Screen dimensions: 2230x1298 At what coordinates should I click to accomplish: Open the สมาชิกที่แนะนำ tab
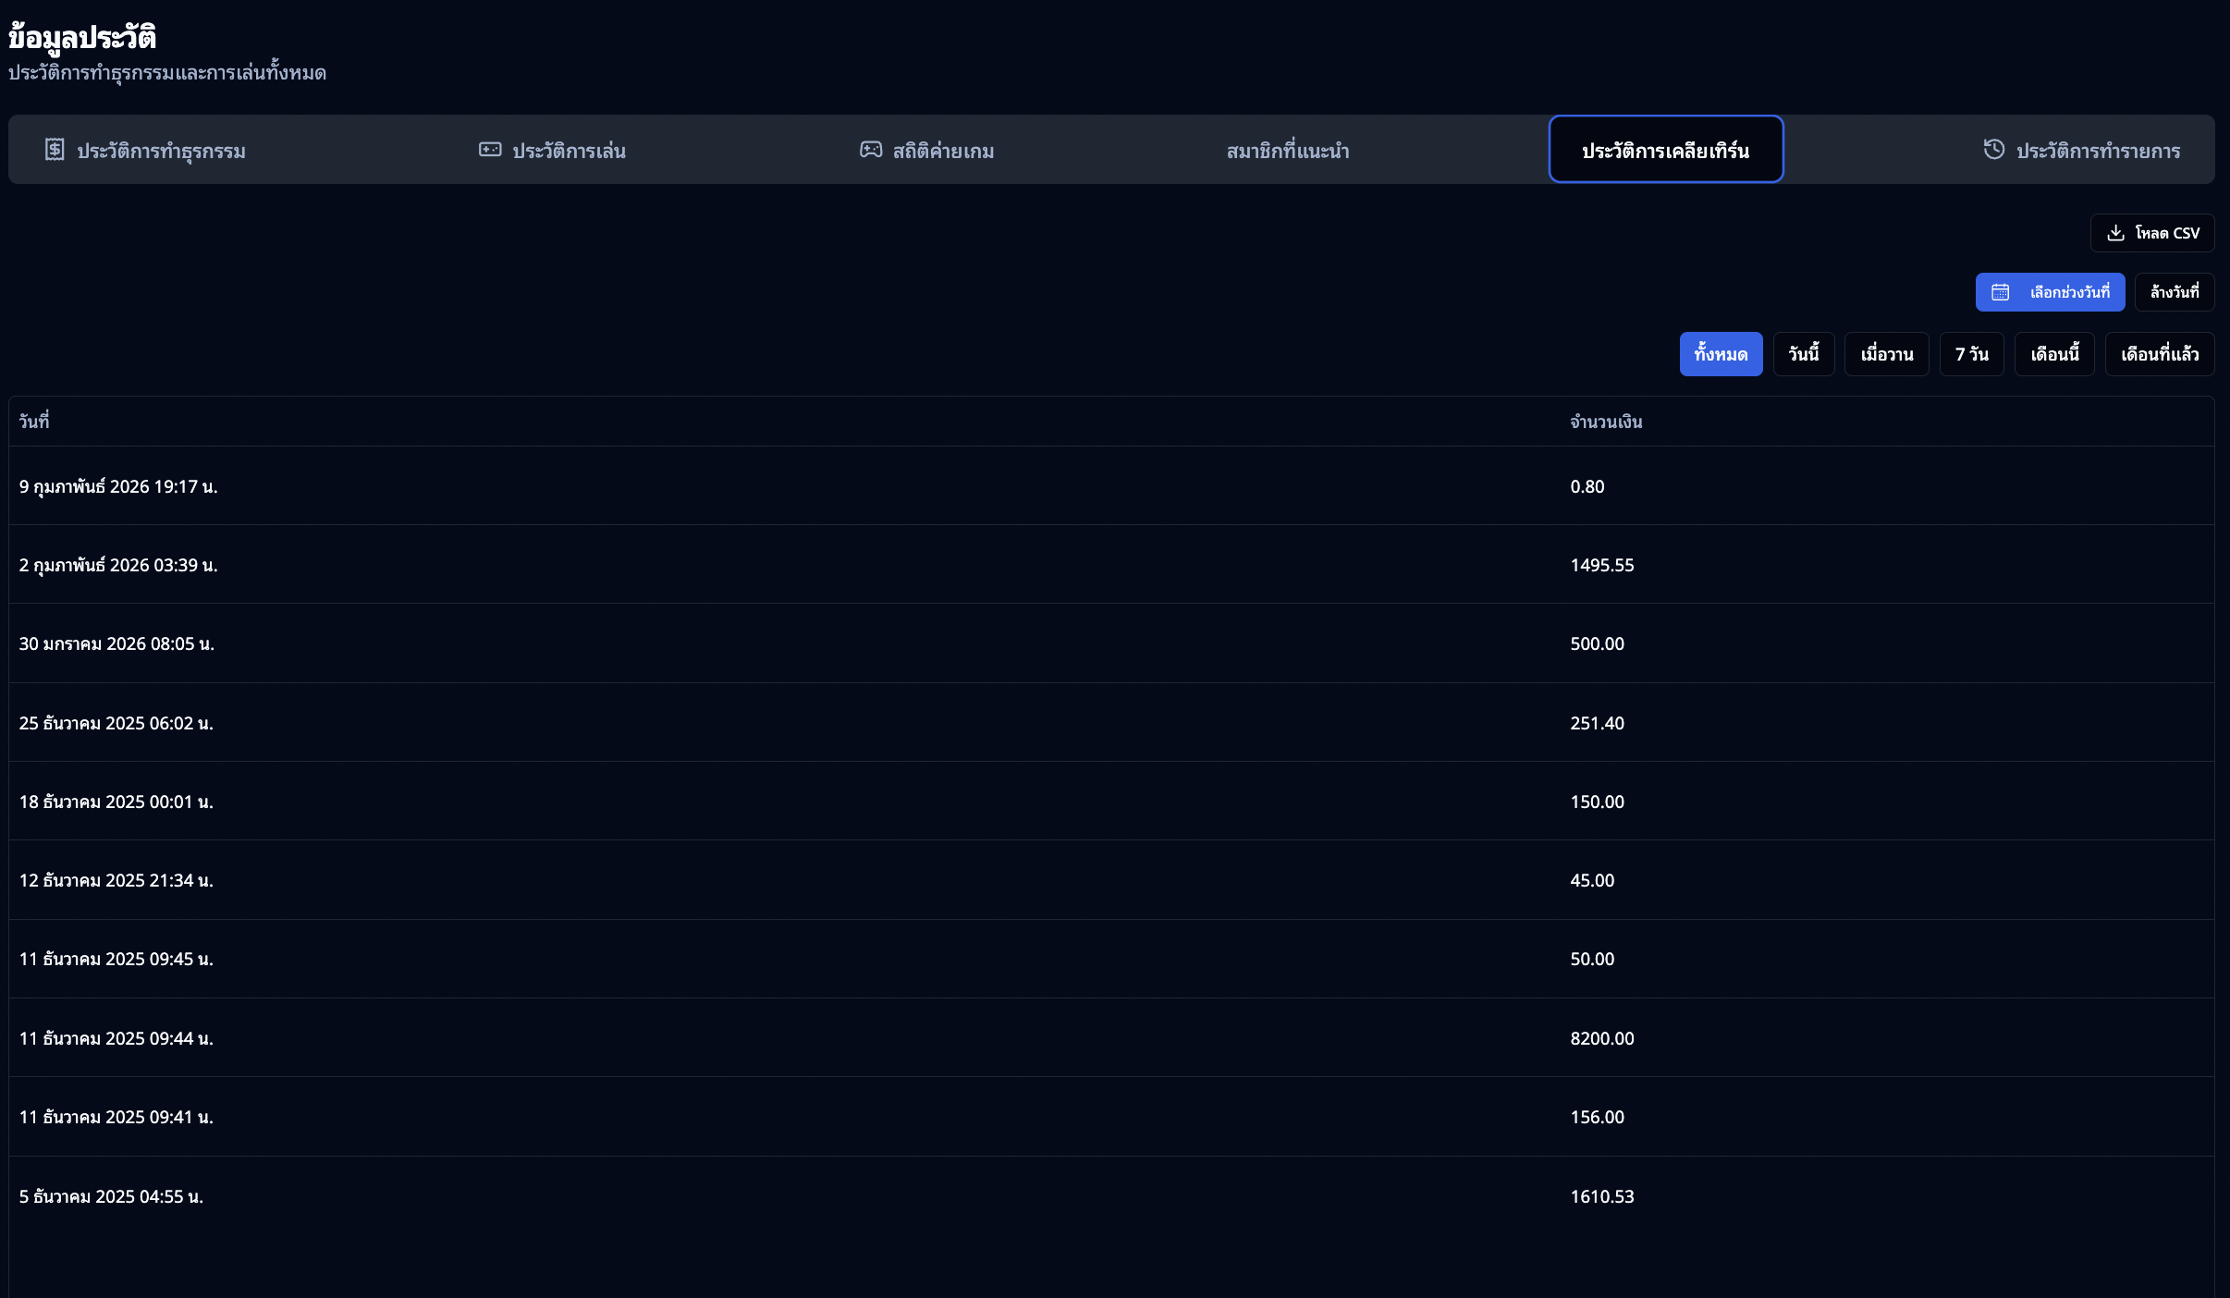pos(1287,151)
